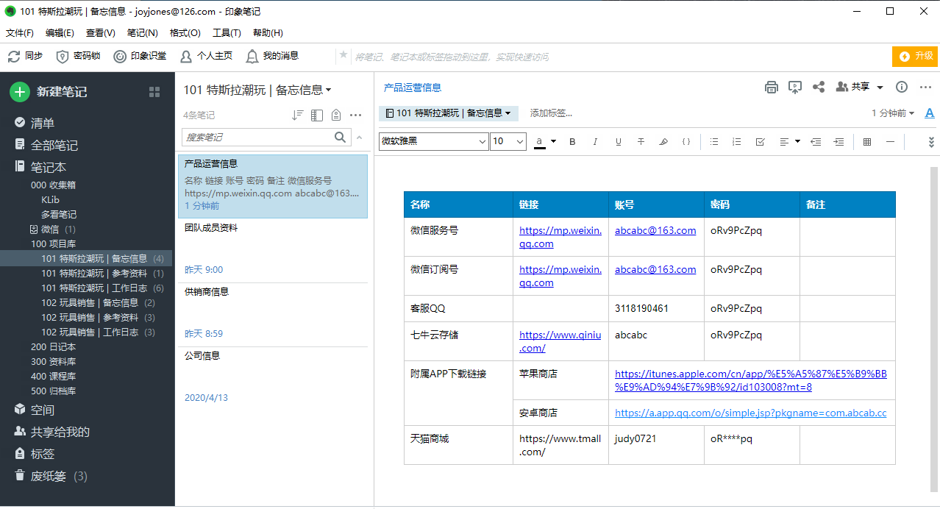Open 我的消息 notifications bell
940x509 pixels.
coord(272,56)
